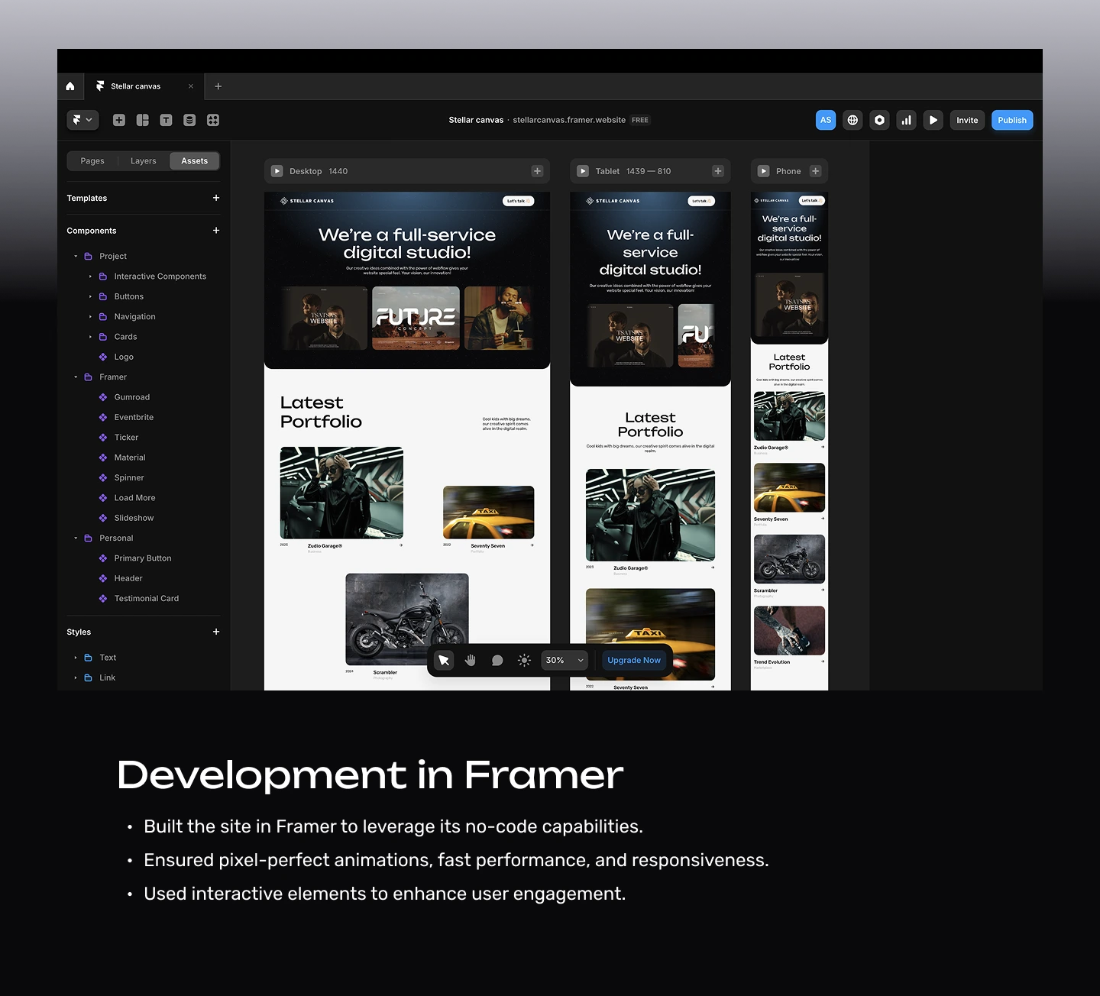
Task: Preview the Desktop breakpoint play icon
Action: [x=277, y=171]
